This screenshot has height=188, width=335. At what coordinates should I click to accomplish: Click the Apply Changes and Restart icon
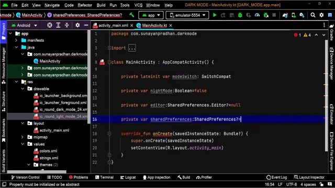click(x=223, y=15)
